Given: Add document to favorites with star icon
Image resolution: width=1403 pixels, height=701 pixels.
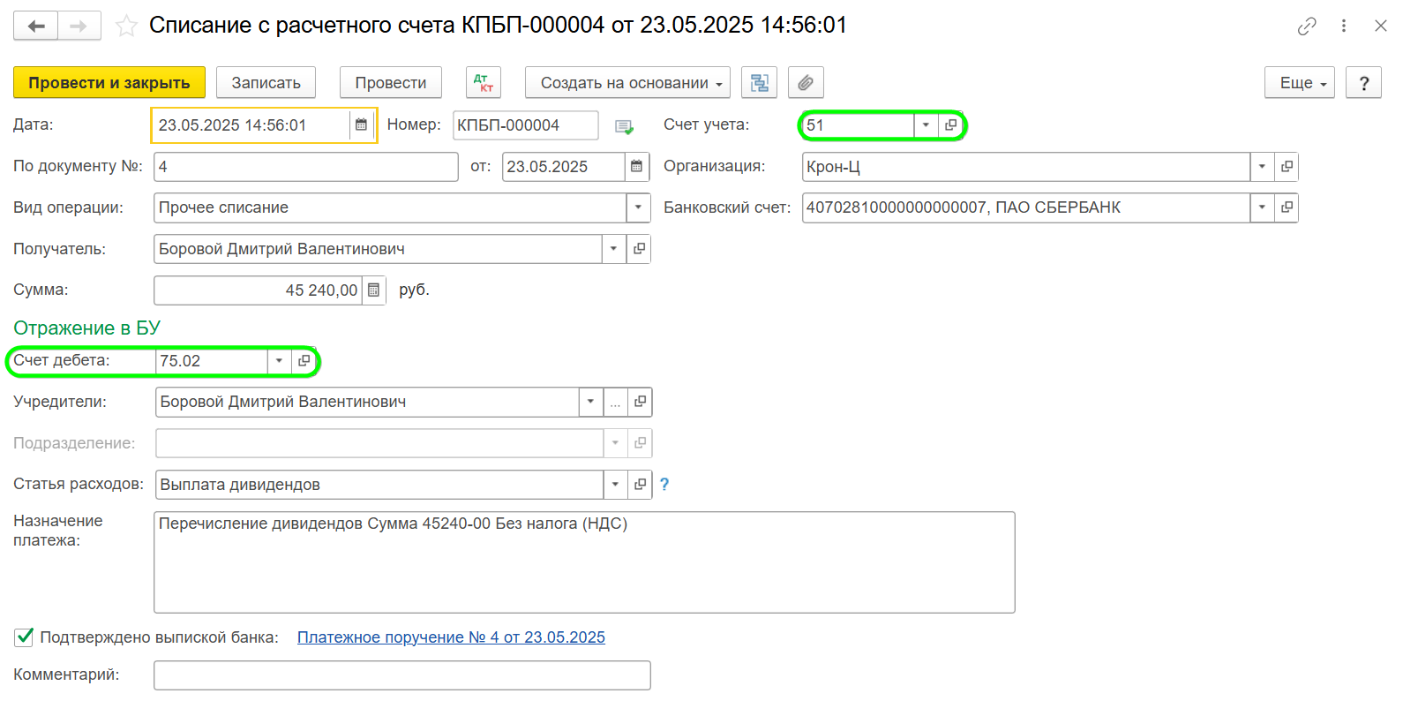Looking at the screenshot, I should (x=127, y=26).
